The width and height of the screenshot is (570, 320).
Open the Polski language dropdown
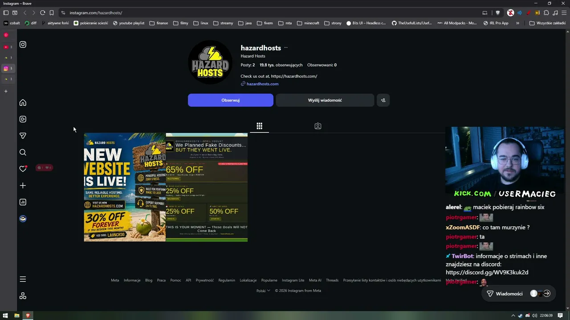tap(263, 291)
